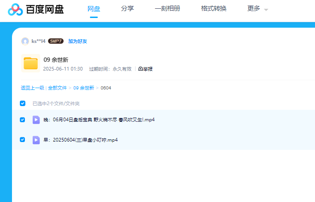Click the video icon of 早盘小叮咛 file
Screen dimensions: 315x202
pos(36,140)
